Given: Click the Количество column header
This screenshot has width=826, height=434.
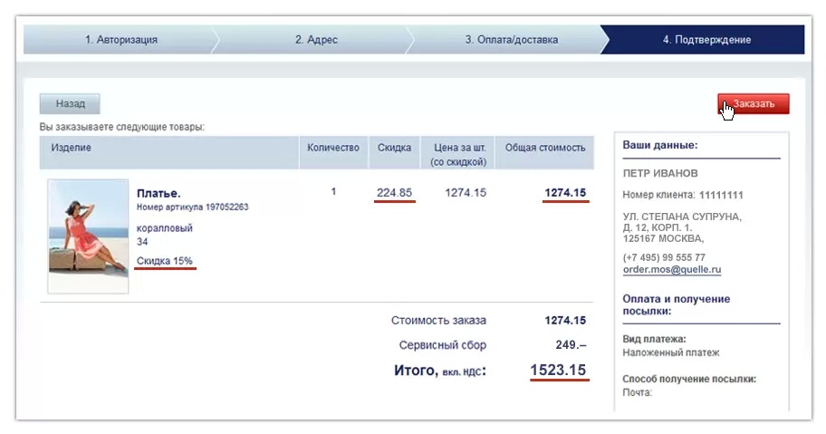Looking at the screenshot, I should [x=333, y=148].
